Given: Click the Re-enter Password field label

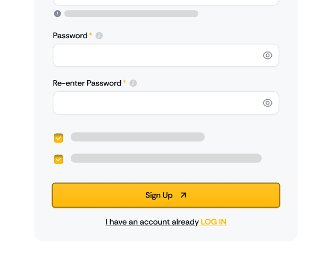Looking at the screenshot, I should [87, 83].
